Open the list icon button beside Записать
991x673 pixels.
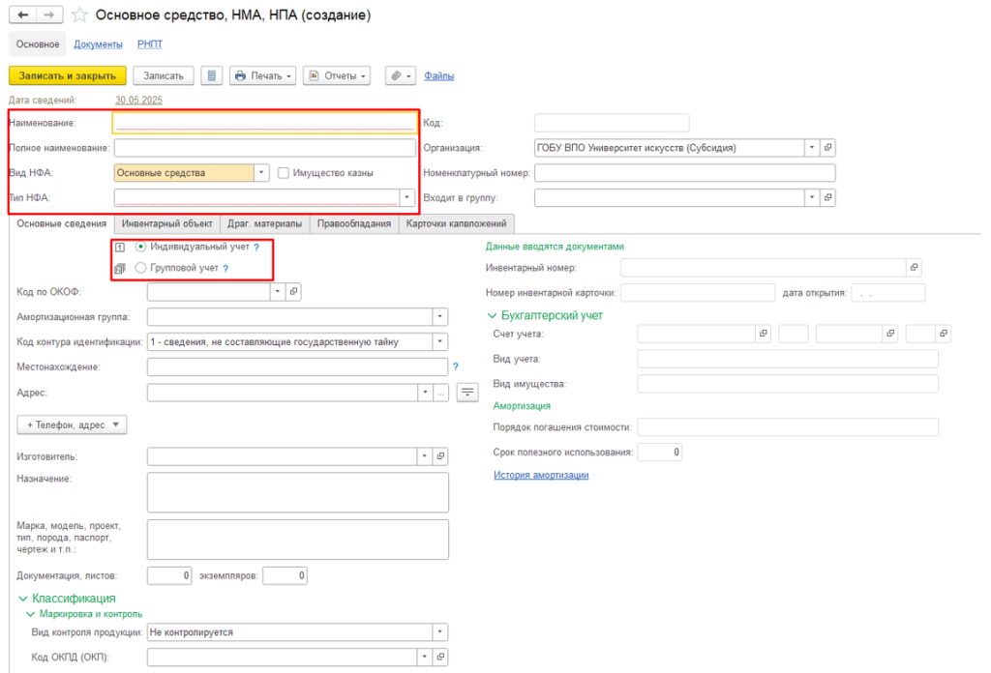(212, 75)
